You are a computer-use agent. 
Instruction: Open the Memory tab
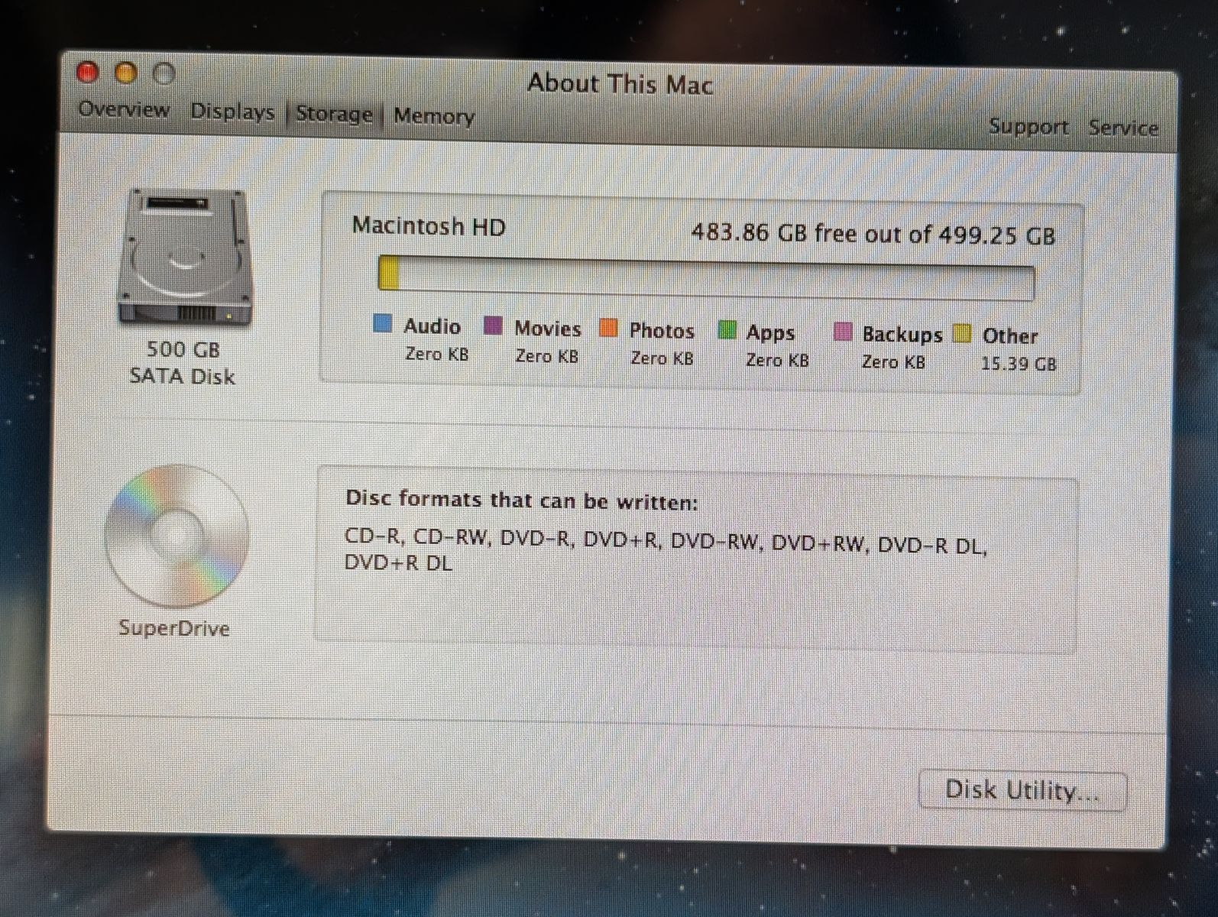434,116
